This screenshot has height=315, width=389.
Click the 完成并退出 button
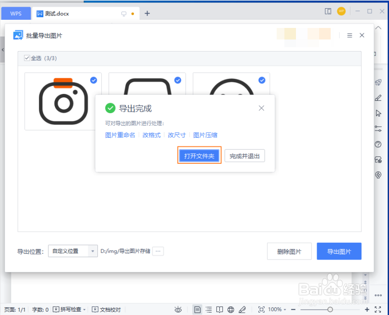pyautogui.click(x=244, y=156)
